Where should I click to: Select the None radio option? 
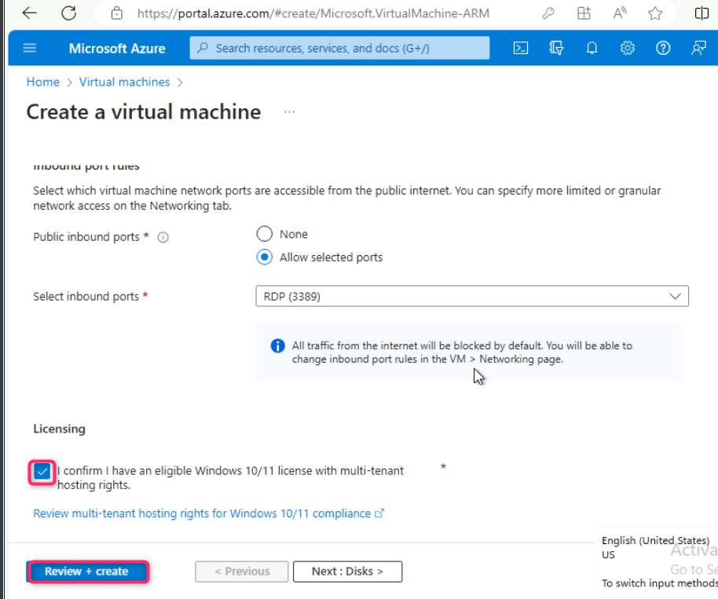[265, 234]
